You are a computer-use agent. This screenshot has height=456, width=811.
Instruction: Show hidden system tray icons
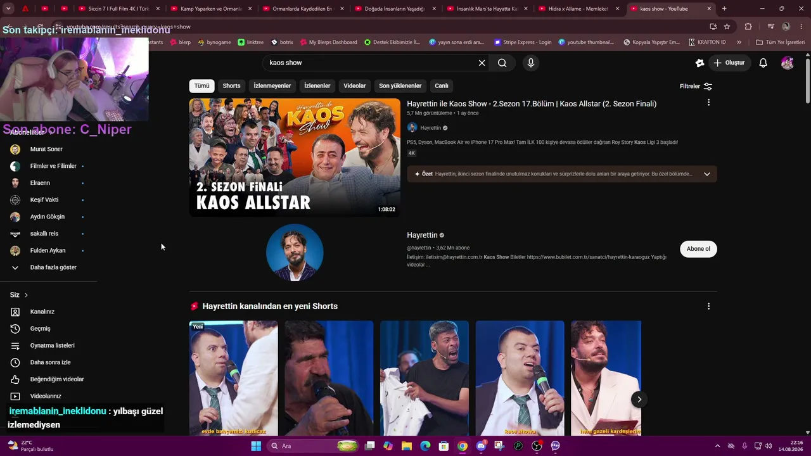point(718,446)
